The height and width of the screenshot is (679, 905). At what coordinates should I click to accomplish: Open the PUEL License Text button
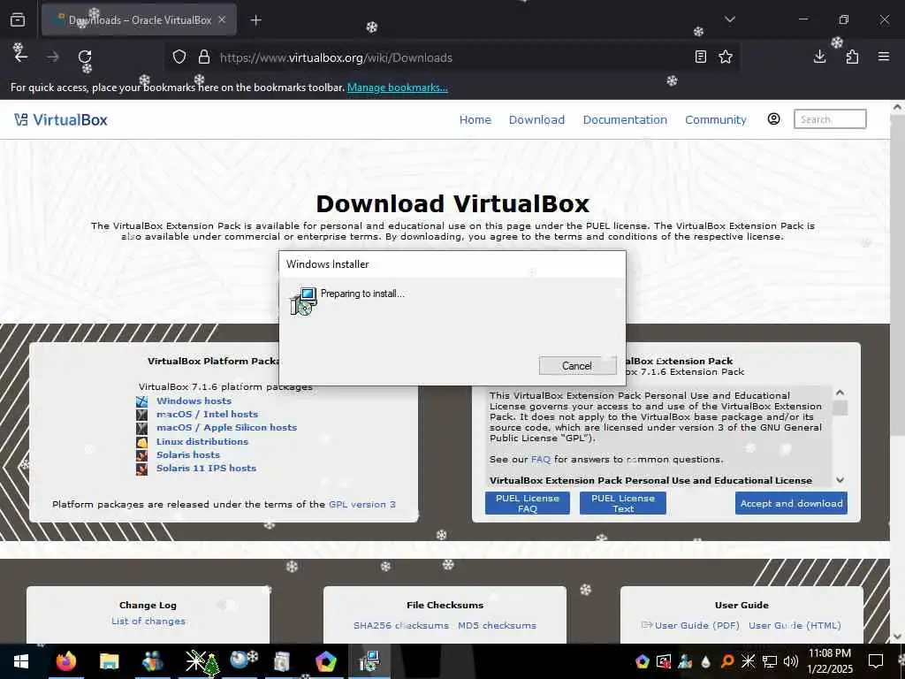(623, 503)
